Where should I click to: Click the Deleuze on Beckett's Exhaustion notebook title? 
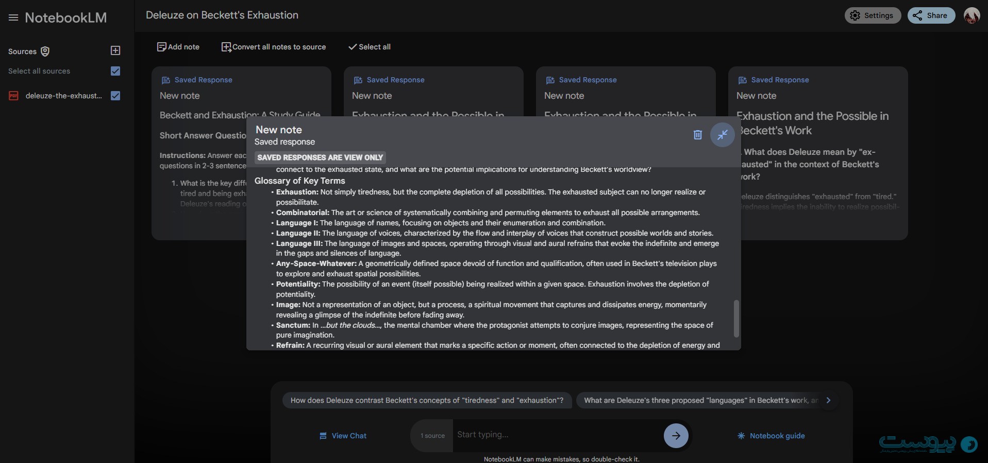tap(222, 15)
